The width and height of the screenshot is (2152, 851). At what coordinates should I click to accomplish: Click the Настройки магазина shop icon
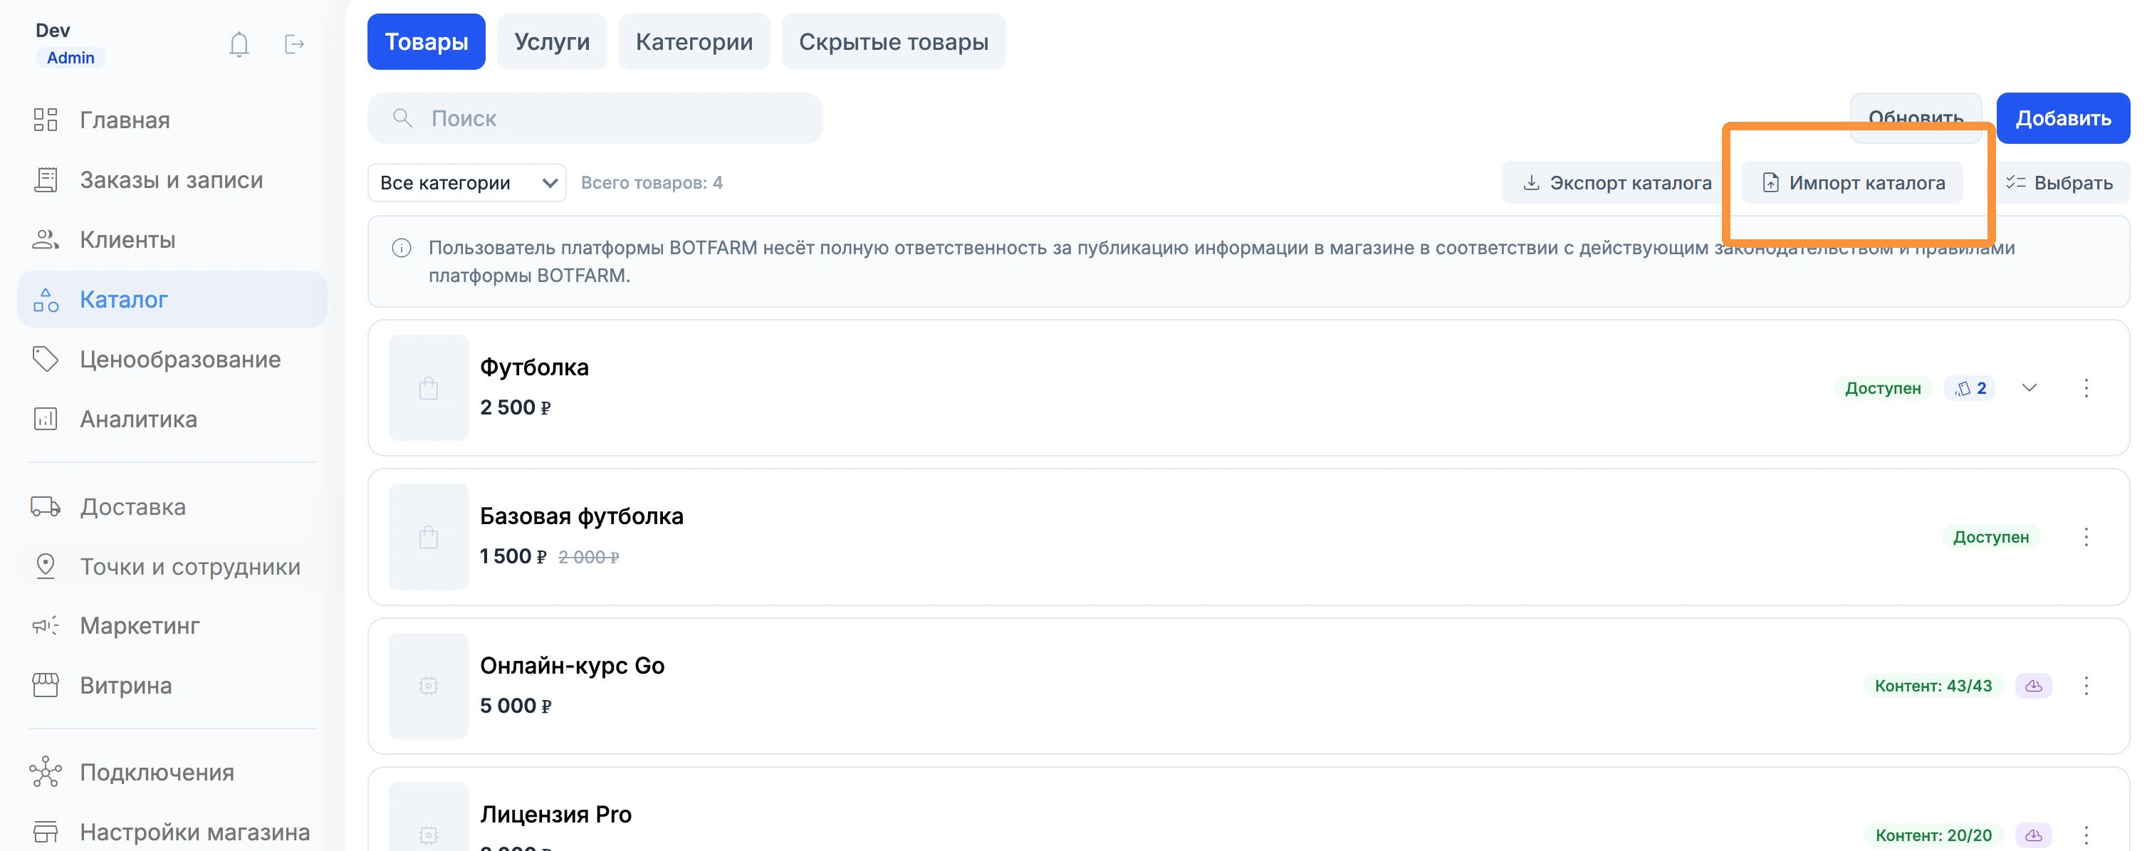tap(45, 832)
